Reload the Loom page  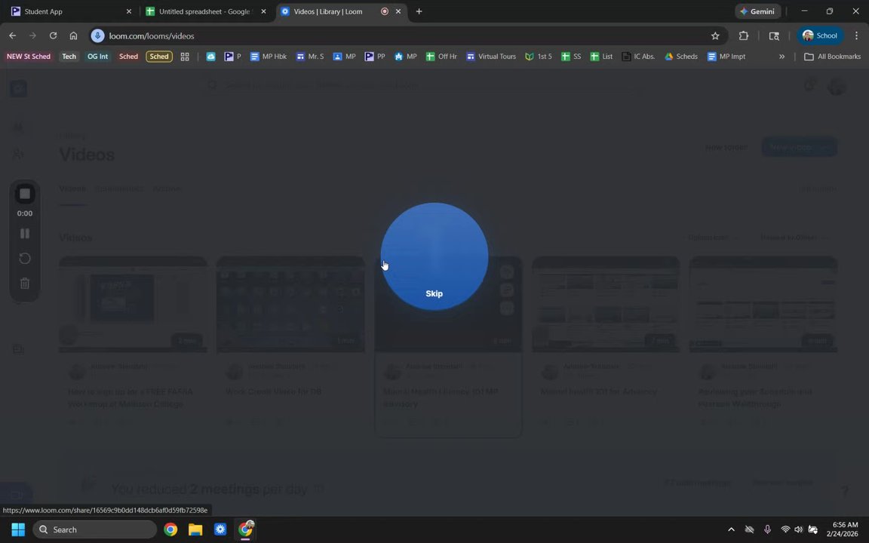click(x=54, y=35)
